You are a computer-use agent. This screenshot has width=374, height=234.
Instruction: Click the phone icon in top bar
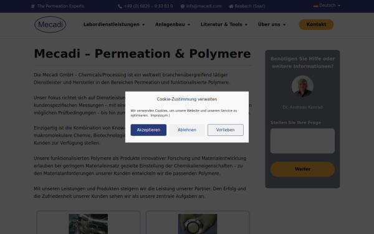pos(120,6)
